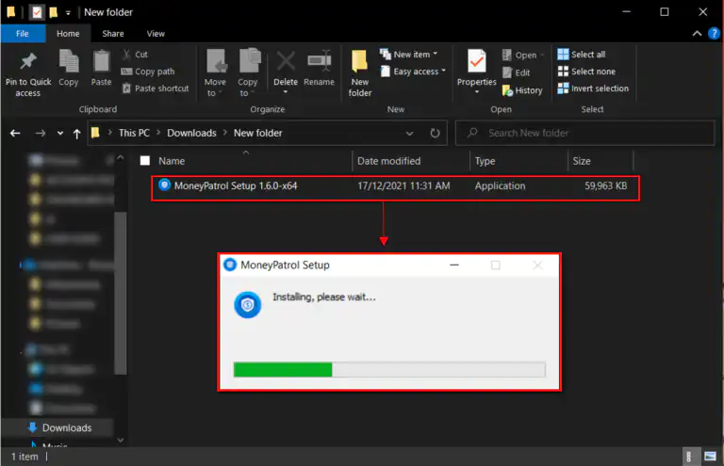Click the Delete icon in Organize group
Viewport: 724px width, 466px height.
(x=285, y=62)
